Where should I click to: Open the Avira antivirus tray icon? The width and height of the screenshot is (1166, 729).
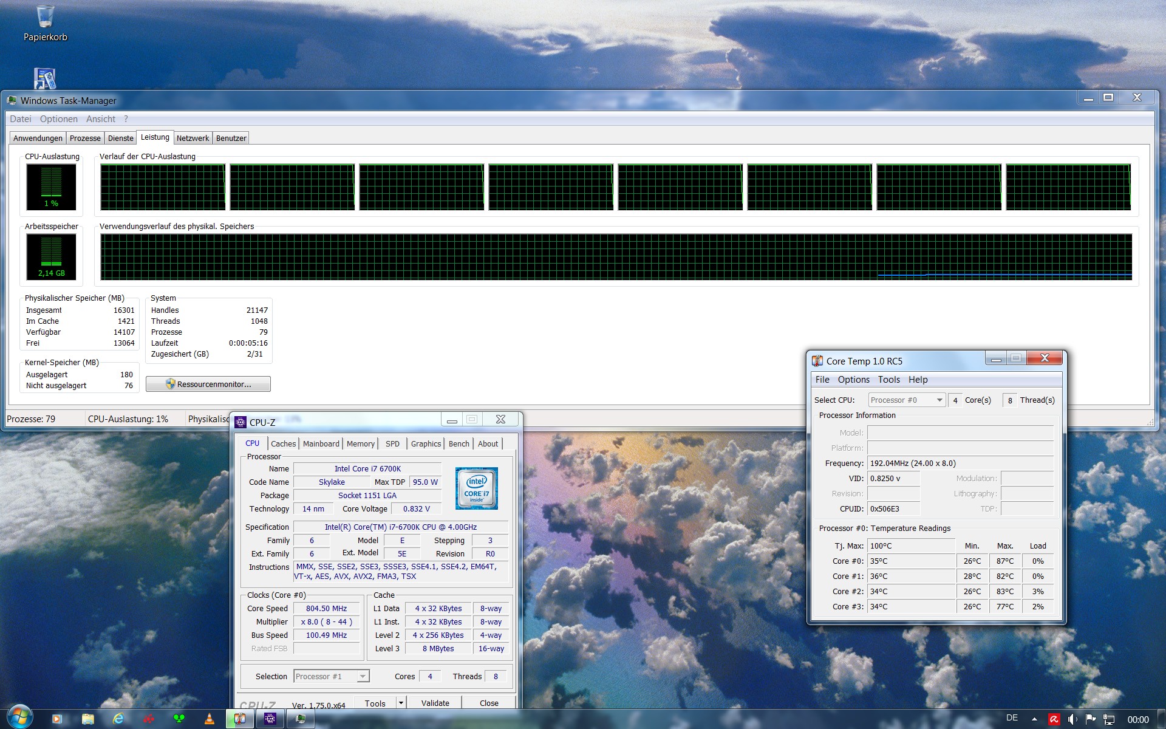coord(1054,719)
